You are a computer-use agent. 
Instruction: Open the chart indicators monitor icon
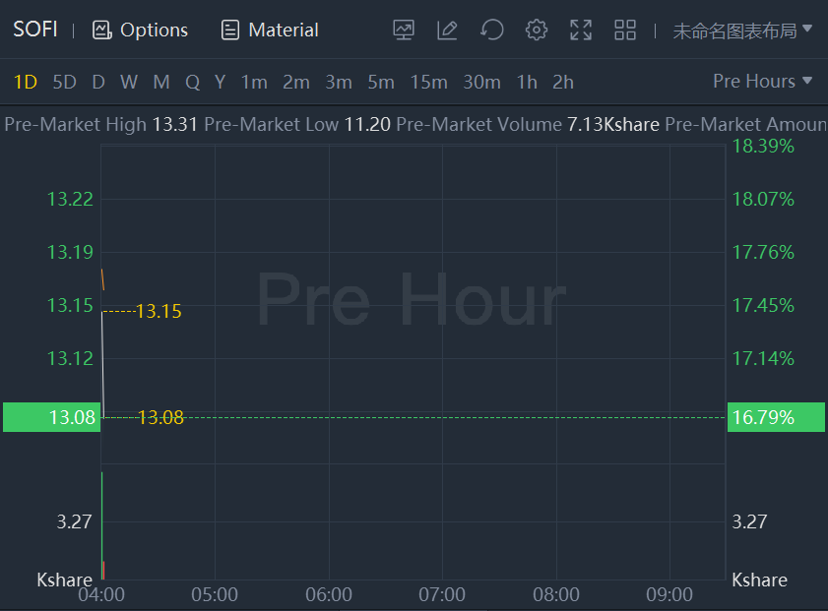(x=404, y=30)
